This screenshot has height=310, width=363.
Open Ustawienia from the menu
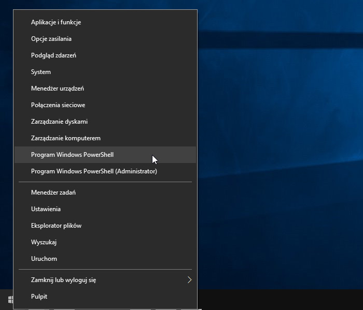(x=105, y=209)
